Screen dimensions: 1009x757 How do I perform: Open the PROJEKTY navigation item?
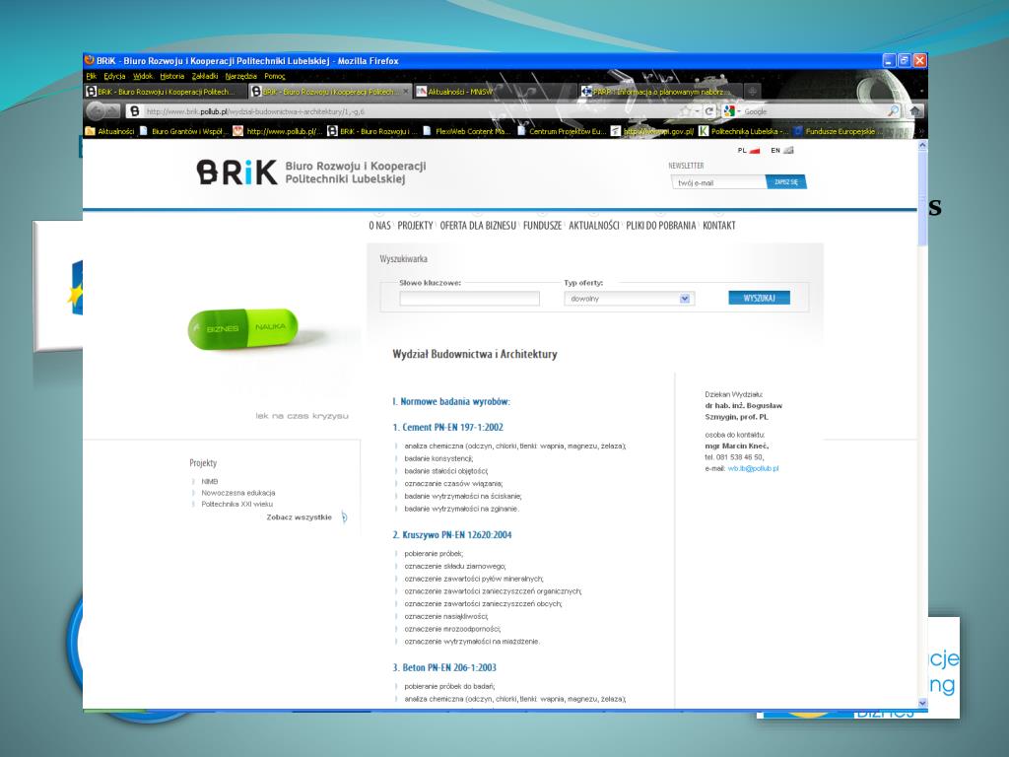pyautogui.click(x=415, y=226)
